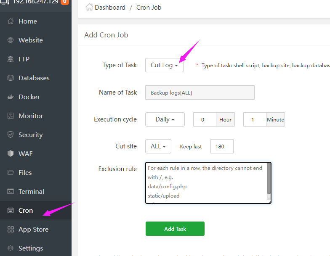Click the Home house icon in sidebar
This screenshot has width=330, height=256.
tap(11, 21)
